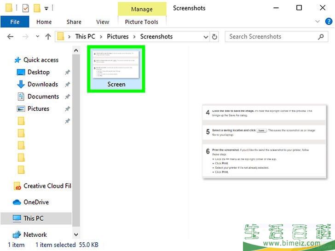Unpin Documents from Quick access
335x251 pixels.
67,97
